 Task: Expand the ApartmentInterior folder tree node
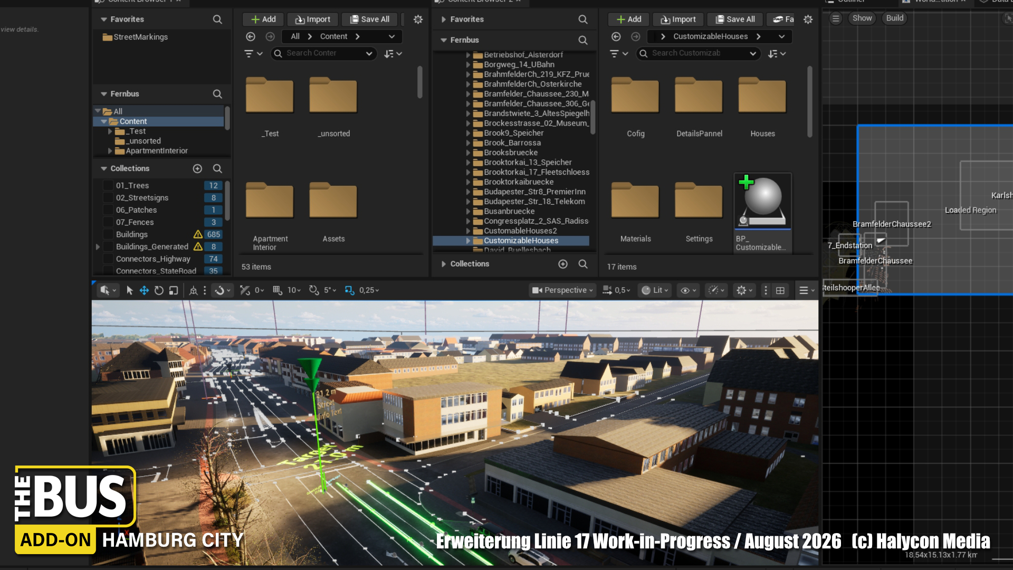coord(110,151)
